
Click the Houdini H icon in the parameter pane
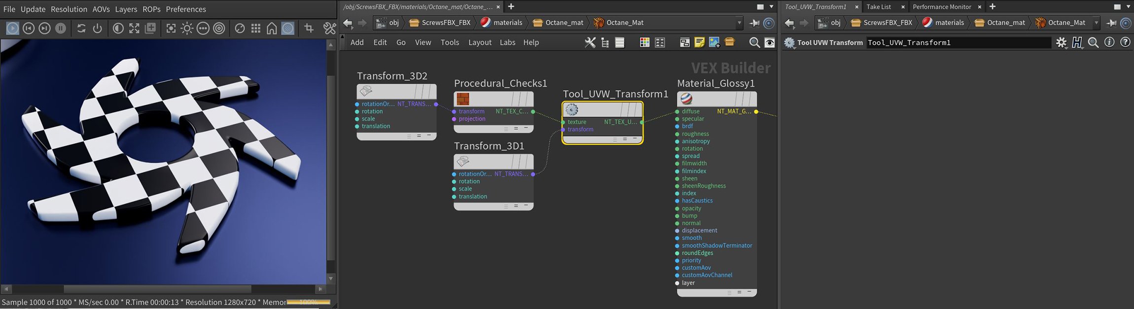click(1077, 42)
